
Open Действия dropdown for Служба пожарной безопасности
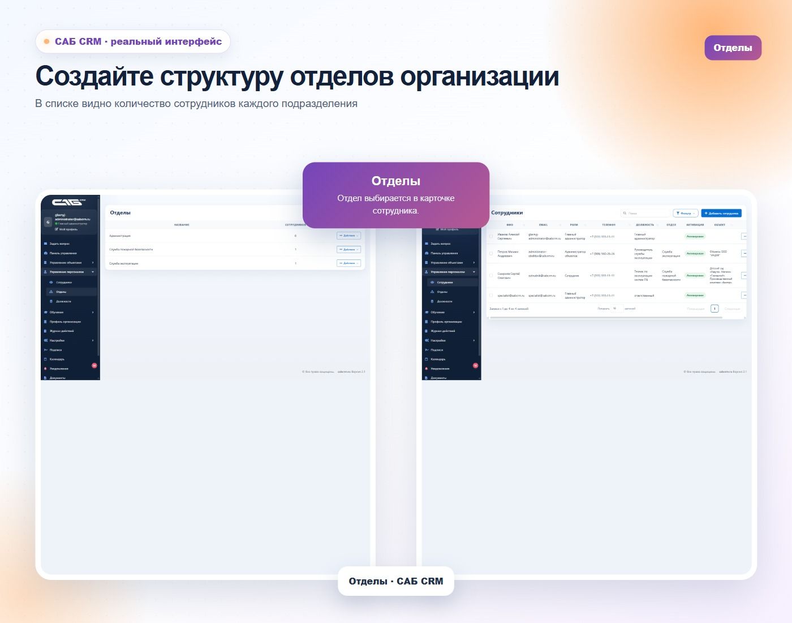(x=348, y=249)
